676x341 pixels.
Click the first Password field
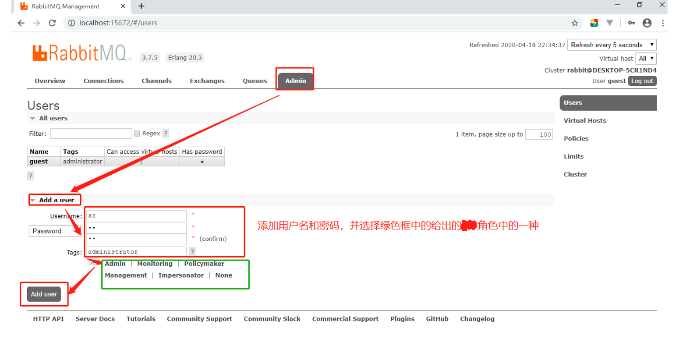coord(136,228)
